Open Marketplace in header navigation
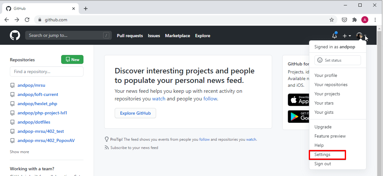 [x=177, y=36]
